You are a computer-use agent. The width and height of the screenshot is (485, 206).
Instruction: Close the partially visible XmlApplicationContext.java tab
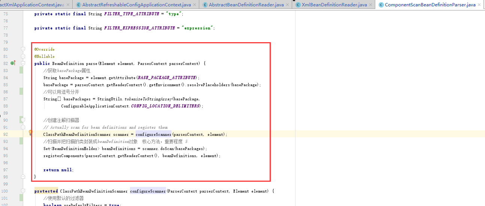[67, 5]
